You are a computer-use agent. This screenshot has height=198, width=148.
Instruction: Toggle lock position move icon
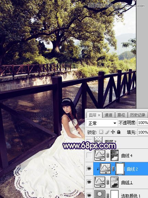coord(113,132)
